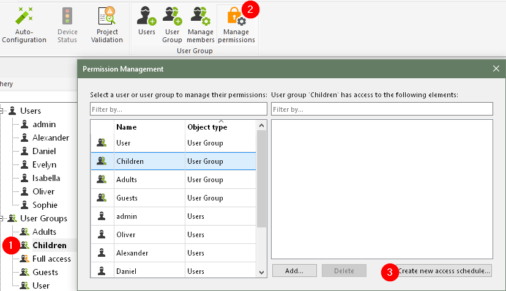The height and width of the screenshot is (291, 506).
Task: Select the Full access group in tree
Action: click(x=51, y=259)
